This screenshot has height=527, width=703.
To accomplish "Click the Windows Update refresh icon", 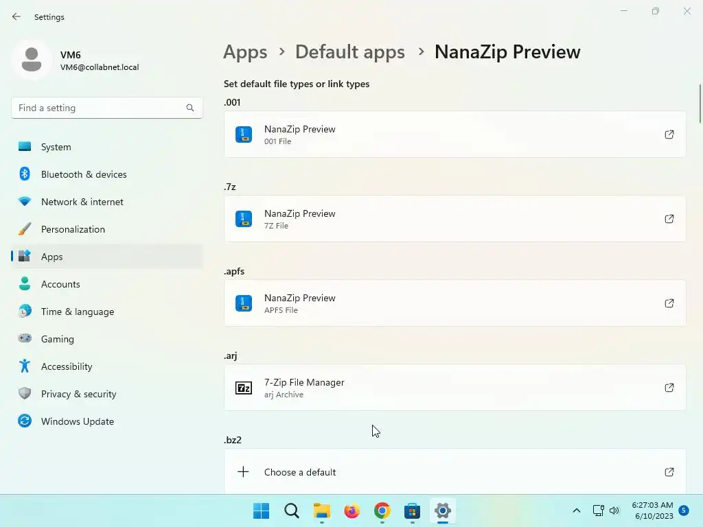I will (25, 421).
